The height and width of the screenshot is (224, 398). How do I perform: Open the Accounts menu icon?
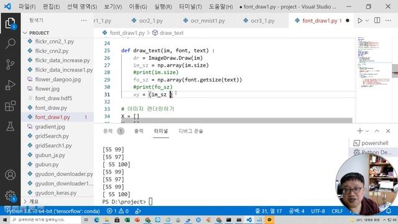(x=10, y=175)
